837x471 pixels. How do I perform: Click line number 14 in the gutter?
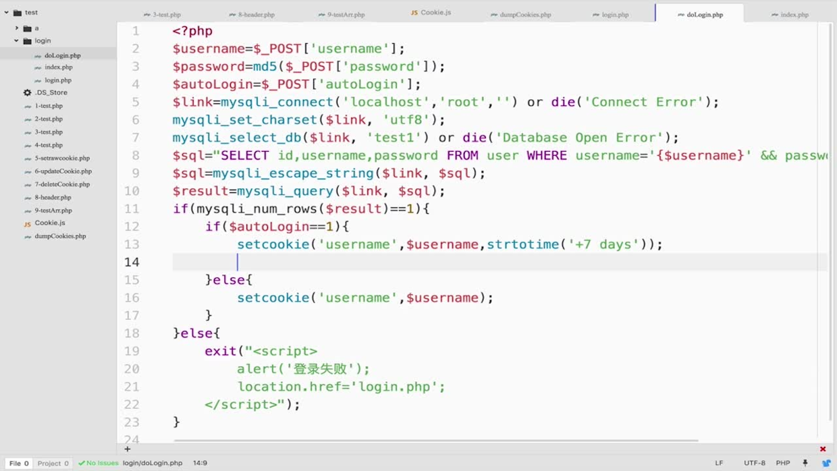tap(132, 262)
